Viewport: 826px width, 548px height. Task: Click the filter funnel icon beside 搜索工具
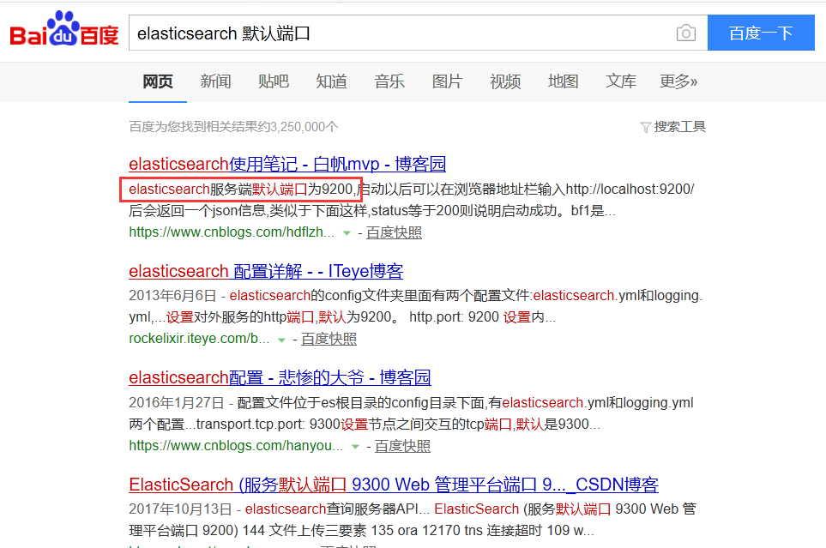tap(645, 128)
